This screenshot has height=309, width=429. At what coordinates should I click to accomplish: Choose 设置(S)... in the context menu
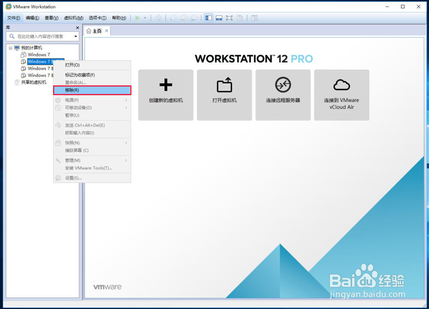point(92,178)
